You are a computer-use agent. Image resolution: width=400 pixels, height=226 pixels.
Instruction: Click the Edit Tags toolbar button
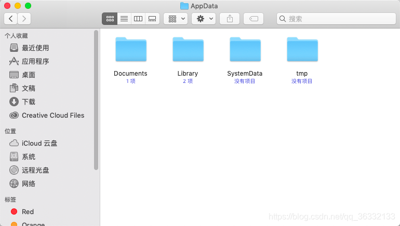(x=254, y=19)
